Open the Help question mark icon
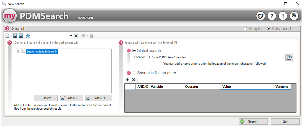This screenshot has width=302, height=126. point(271,16)
